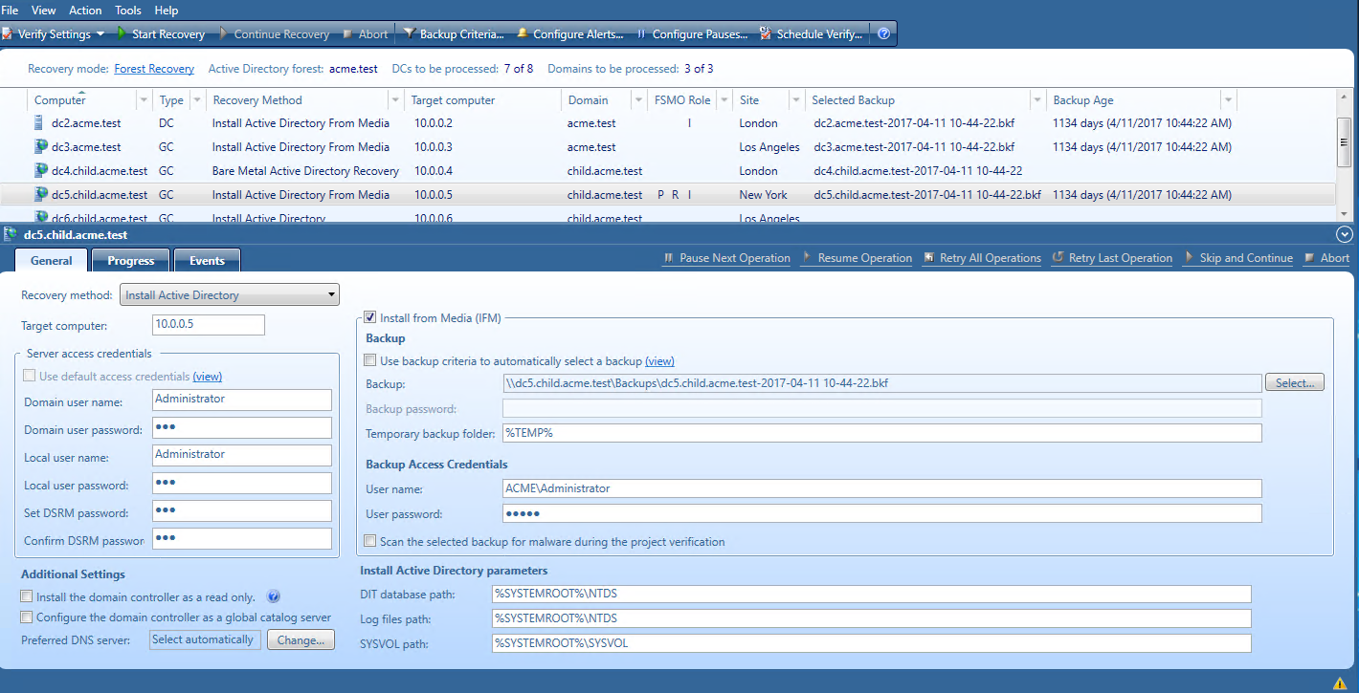1359x693 pixels.
Task: Click the yellow warning icon in status bar
Action: [1340, 682]
